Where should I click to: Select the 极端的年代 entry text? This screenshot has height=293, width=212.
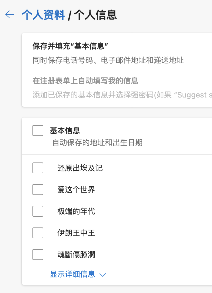coord(76,211)
